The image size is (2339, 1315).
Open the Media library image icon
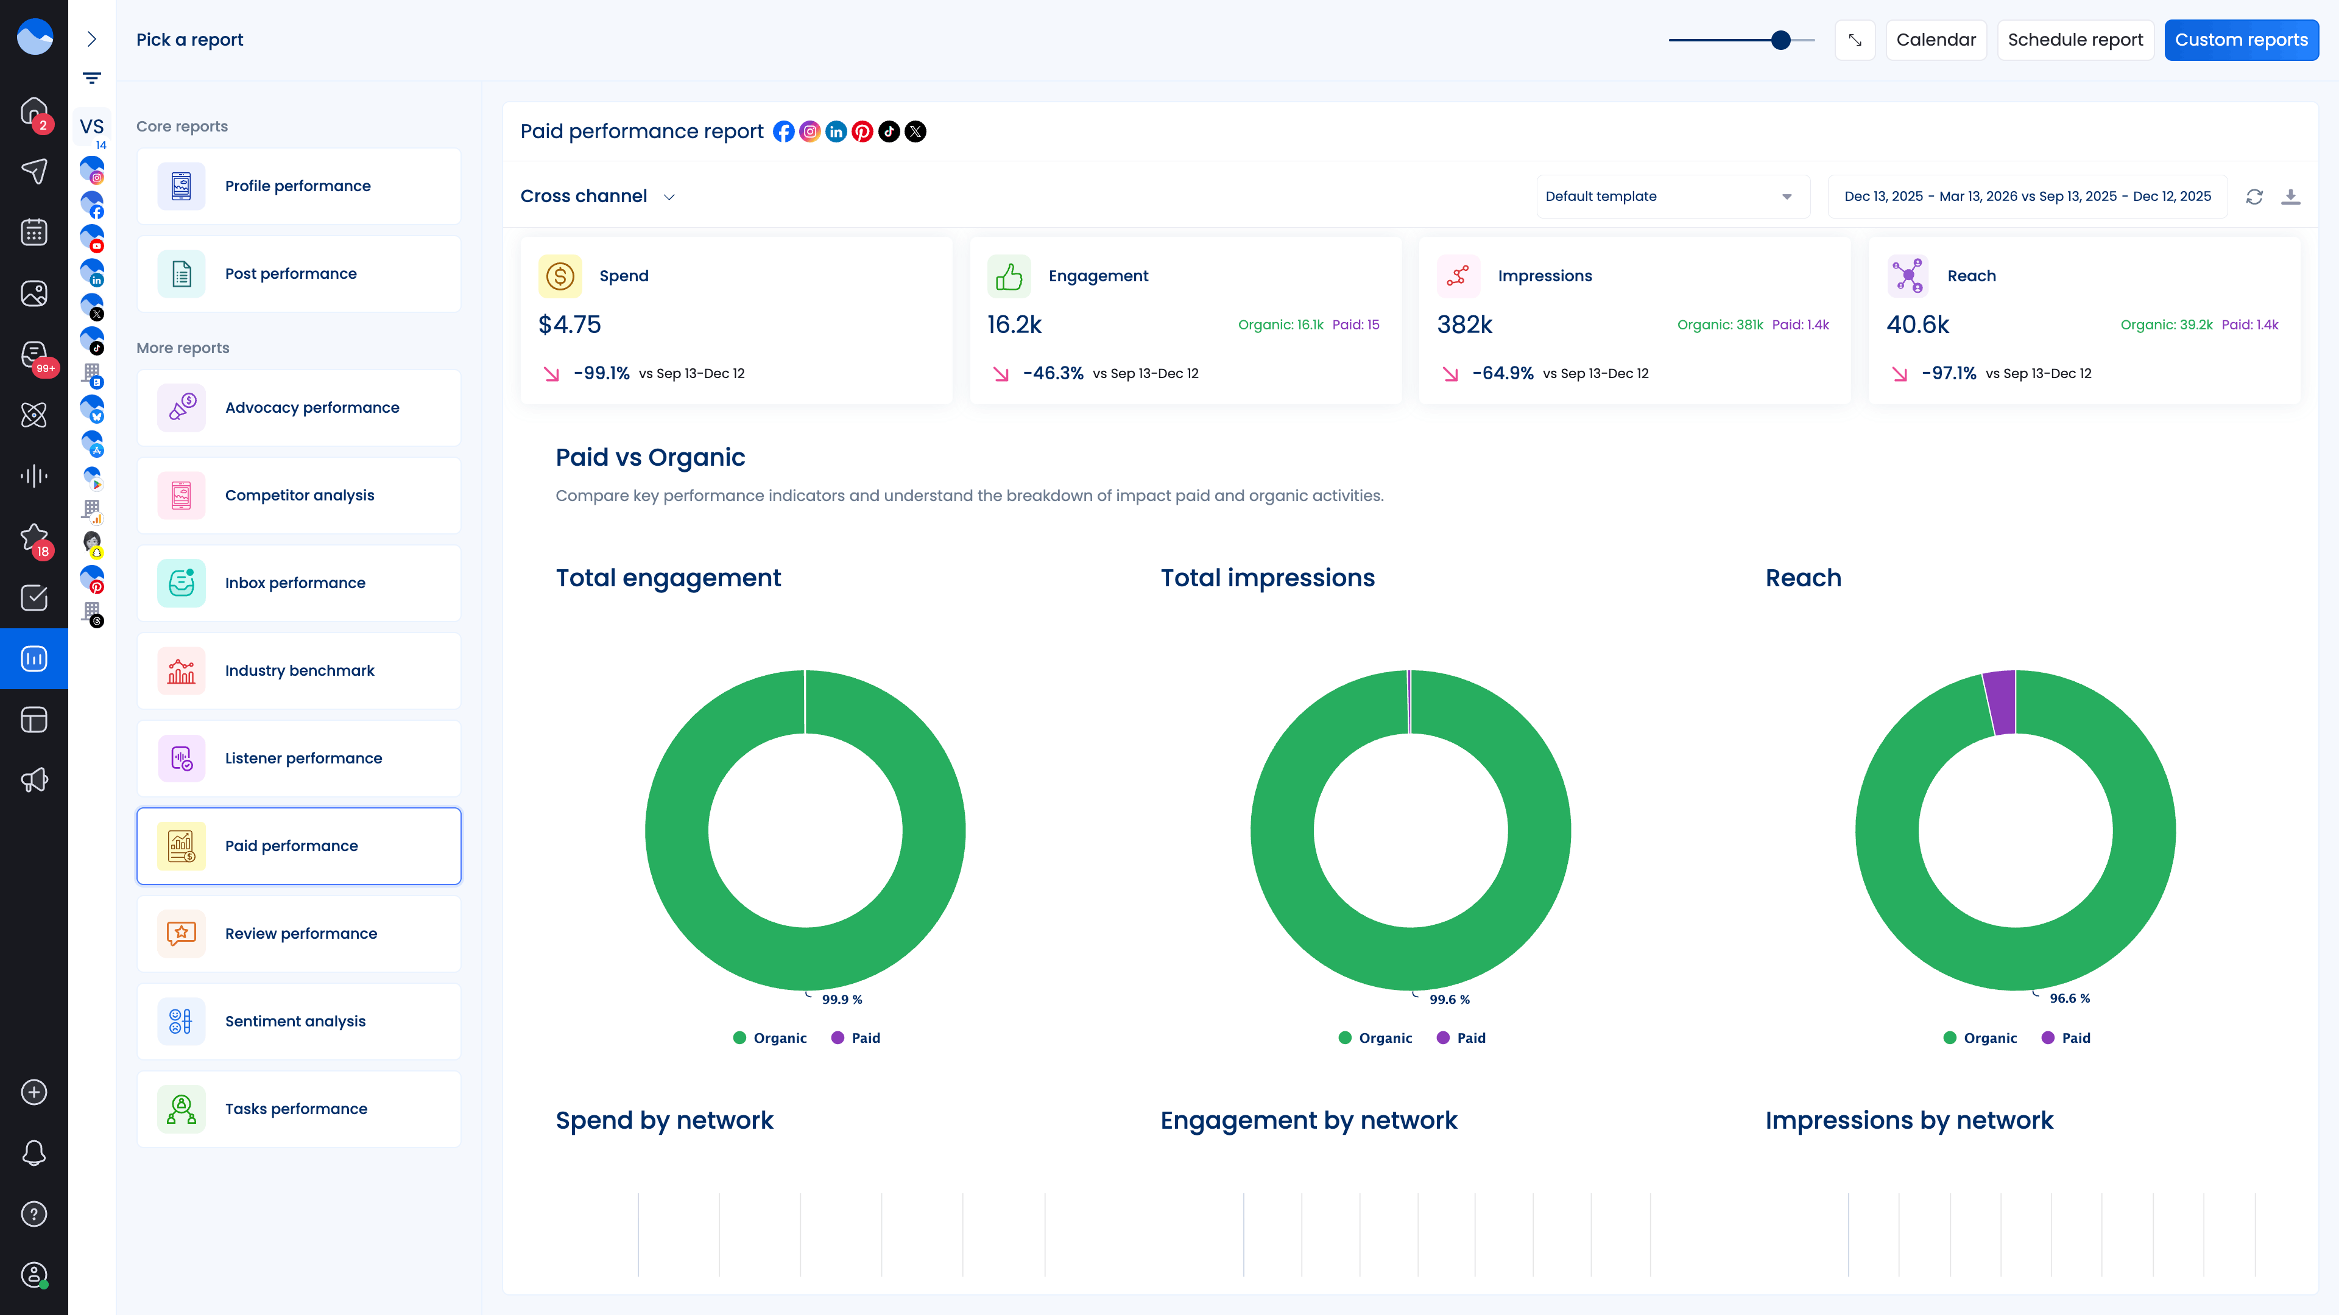(34, 293)
